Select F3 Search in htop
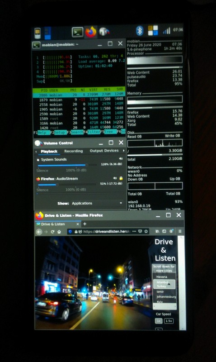This screenshot has width=216, height=362. point(75,132)
